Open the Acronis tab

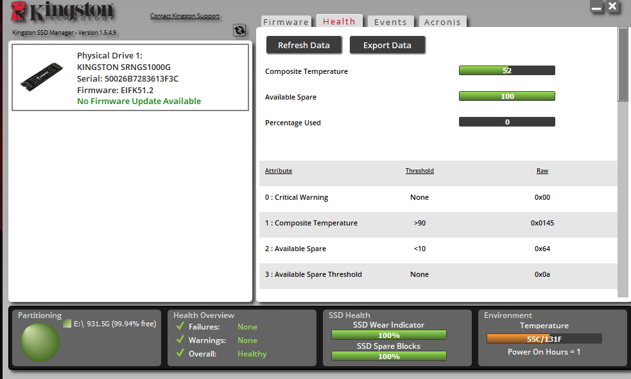[442, 22]
